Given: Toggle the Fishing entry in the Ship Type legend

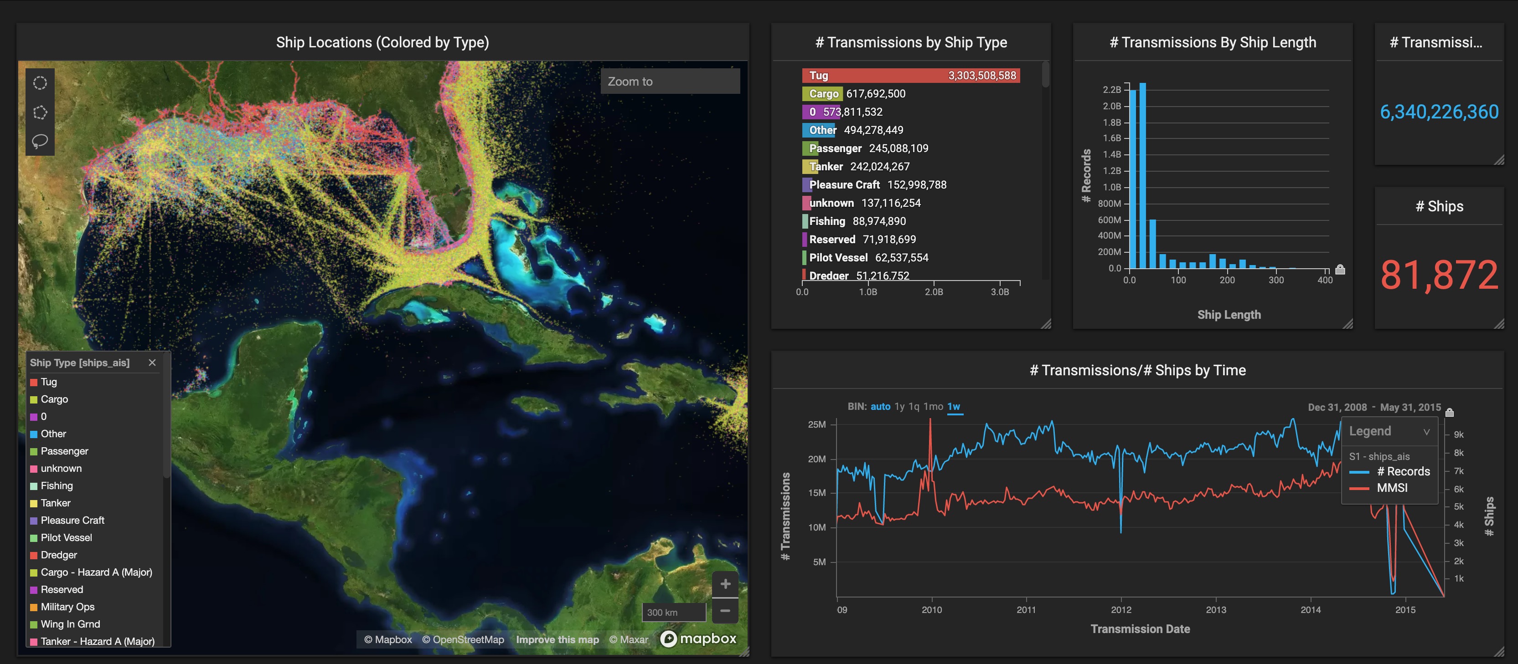Looking at the screenshot, I should (x=57, y=485).
